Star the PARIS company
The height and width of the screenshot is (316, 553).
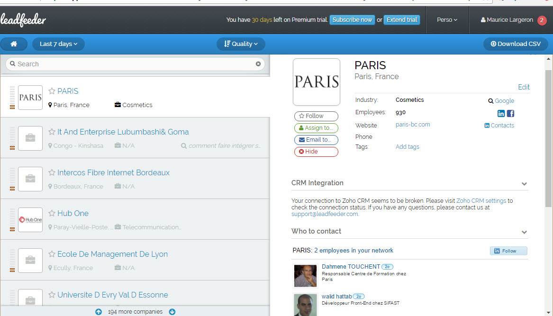52,91
